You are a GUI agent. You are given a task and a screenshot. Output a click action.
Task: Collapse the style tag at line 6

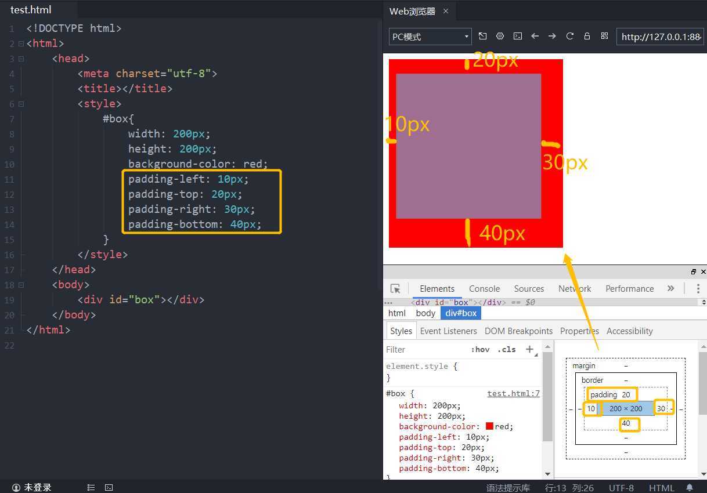click(x=21, y=104)
